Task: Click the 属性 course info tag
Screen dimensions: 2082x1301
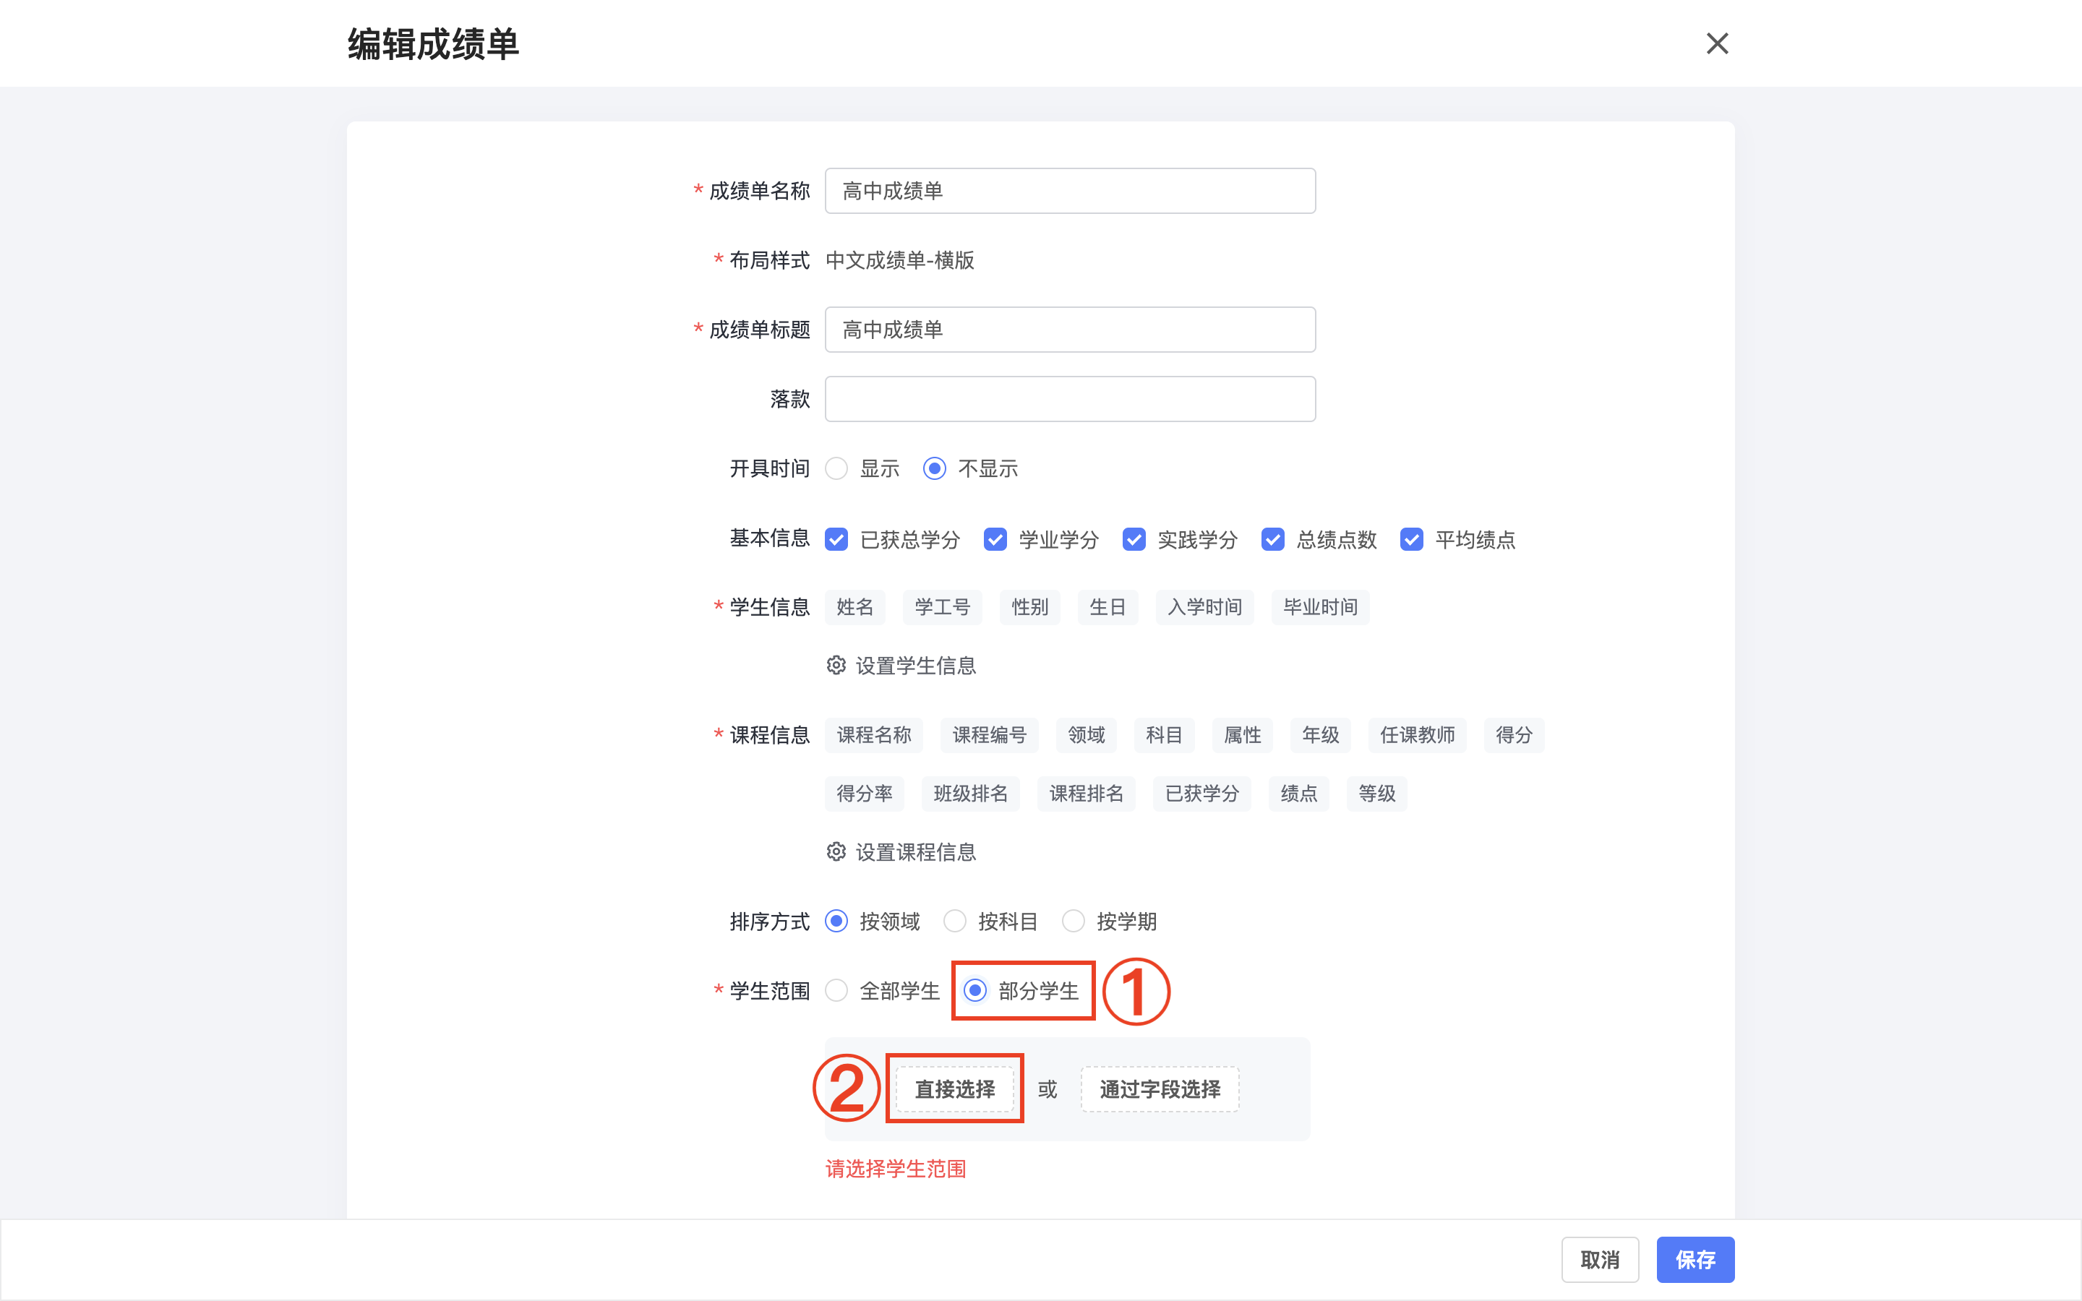Action: [x=1242, y=736]
